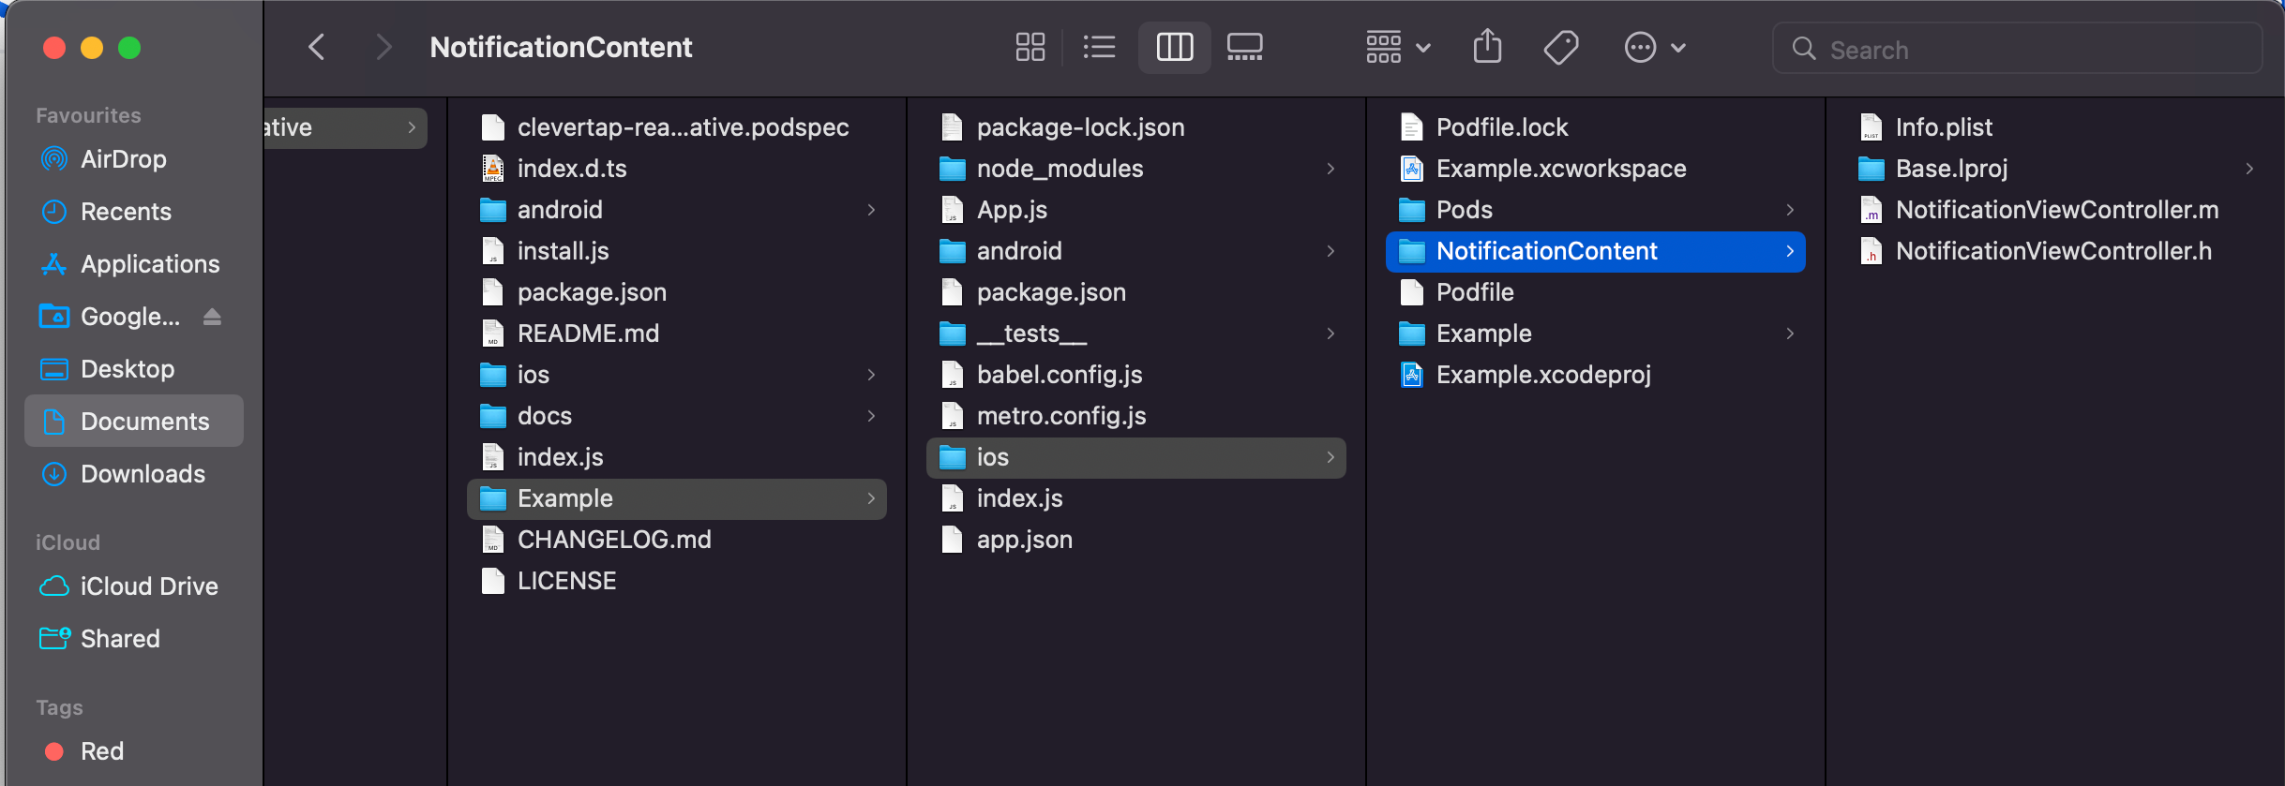This screenshot has width=2285, height=786.
Task: Open the group-by dropdown in toolbar
Action: tap(1397, 47)
